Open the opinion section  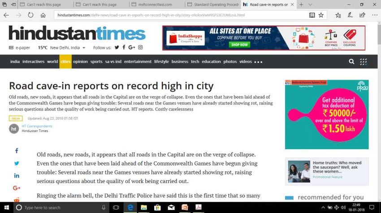(80, 62)
